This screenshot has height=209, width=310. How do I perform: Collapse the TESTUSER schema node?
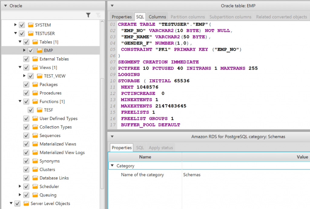(15, 33)
